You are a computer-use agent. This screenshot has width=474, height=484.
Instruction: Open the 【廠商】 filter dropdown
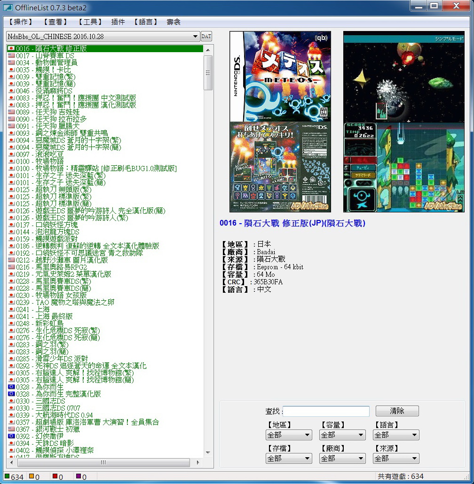pyautogui.click(x=342, y=458)
